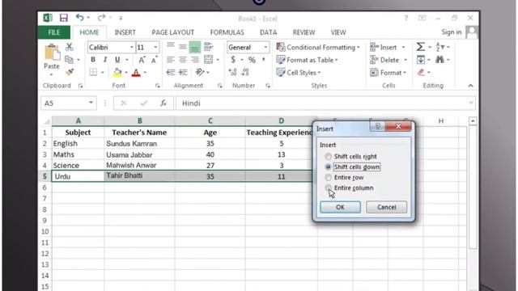Switch to the PAGE LAYOUT tab

click(x=172, y=32)
